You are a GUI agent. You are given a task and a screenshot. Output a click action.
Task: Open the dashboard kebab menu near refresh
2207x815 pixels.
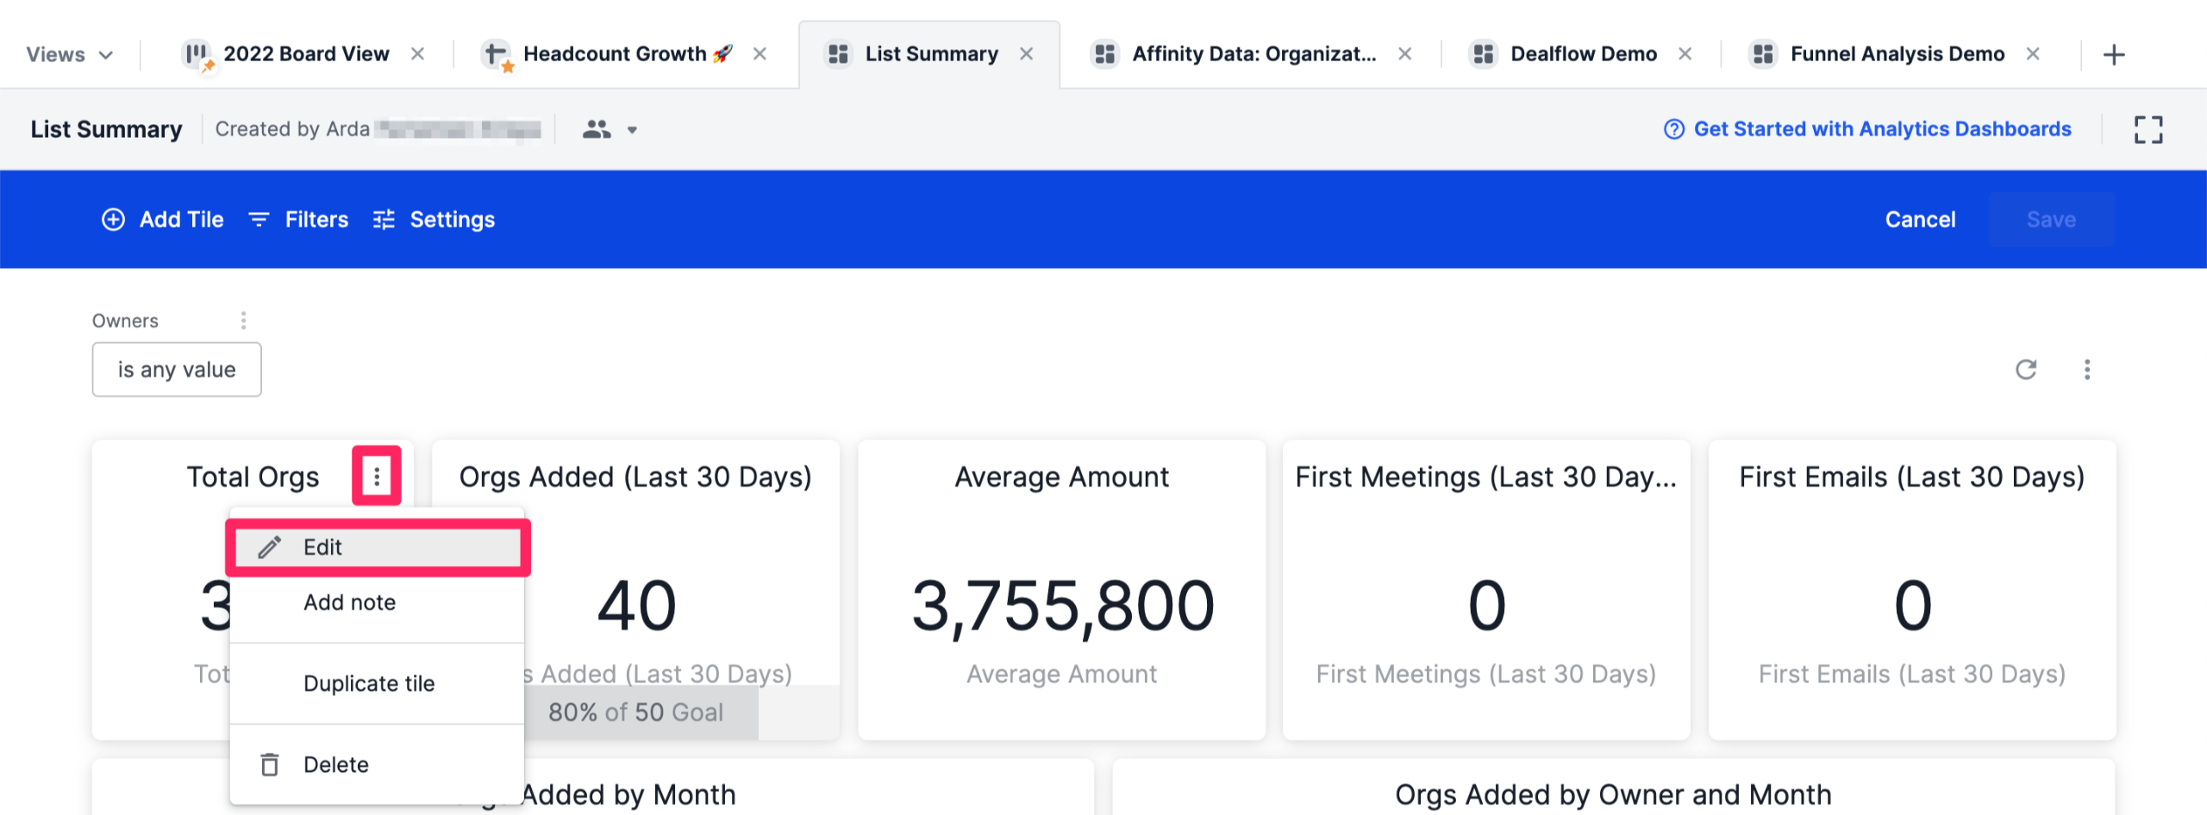(x=2088, y=370)
